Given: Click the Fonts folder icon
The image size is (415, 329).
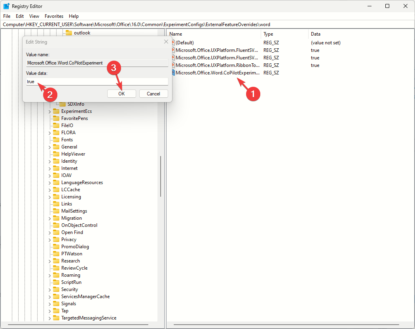Looking at the screenshot, I should click(56, 140).
